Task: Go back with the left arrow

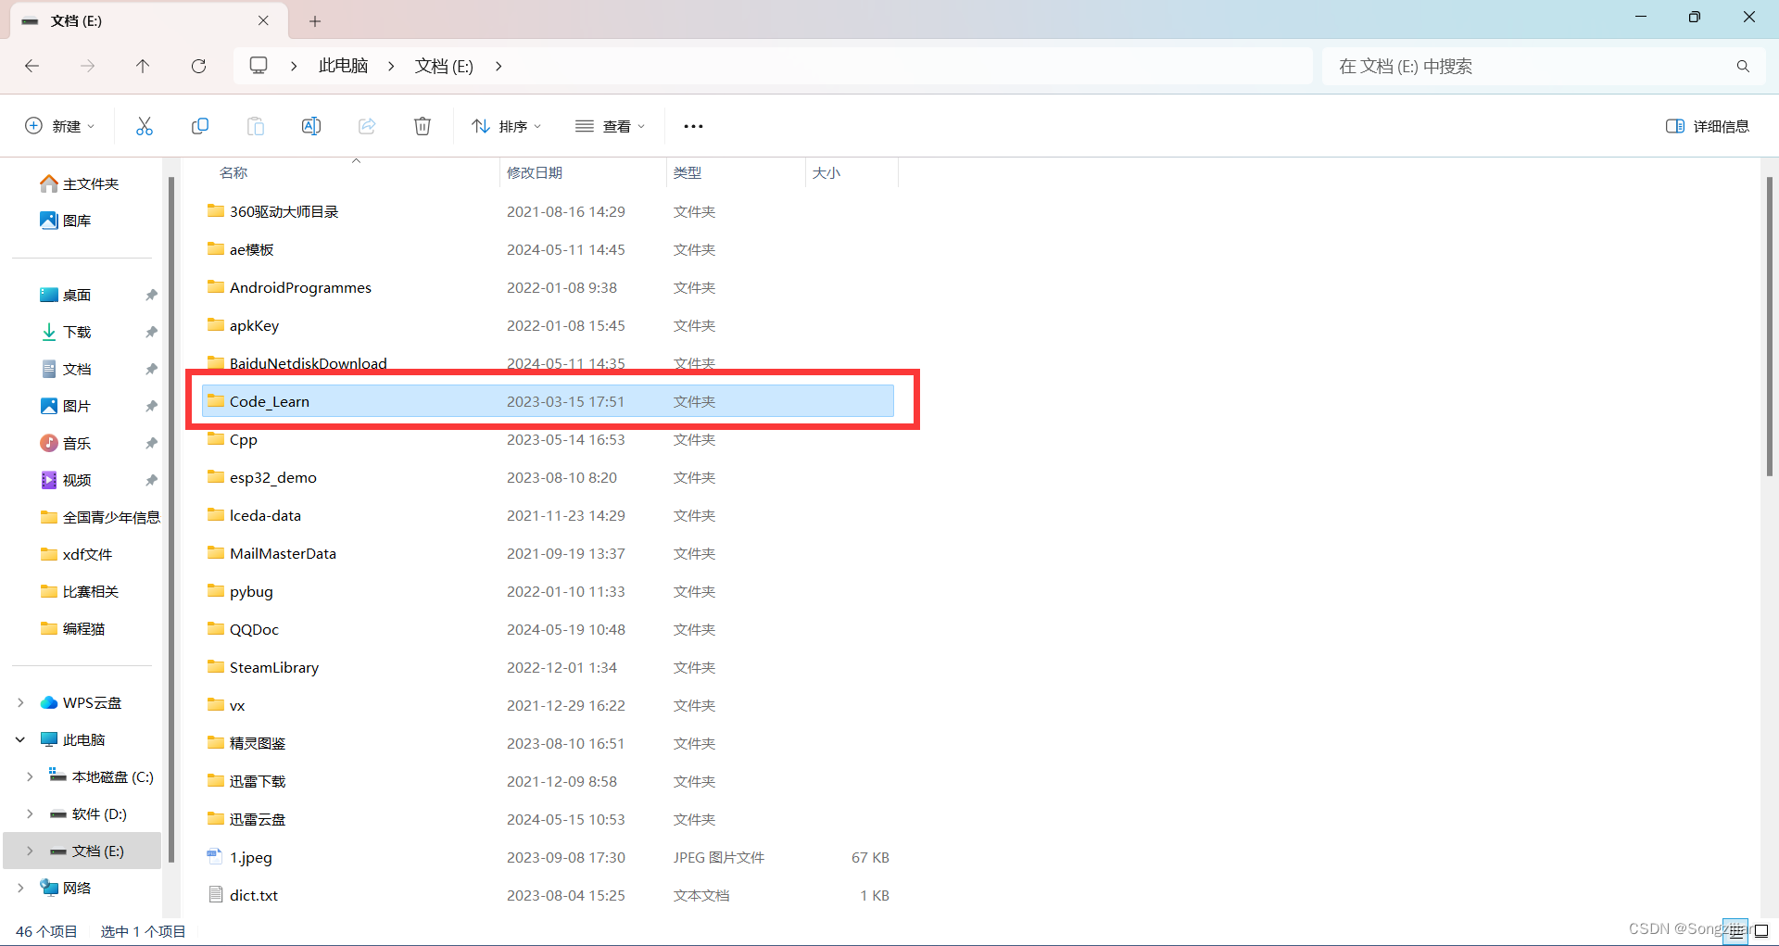Action: pyautogui.click(x=32, y=66)
